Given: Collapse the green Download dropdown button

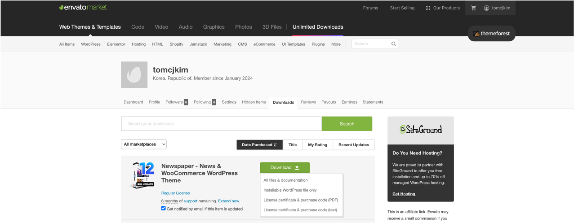Looking at the screenshot, I should [x=285, y=167].
